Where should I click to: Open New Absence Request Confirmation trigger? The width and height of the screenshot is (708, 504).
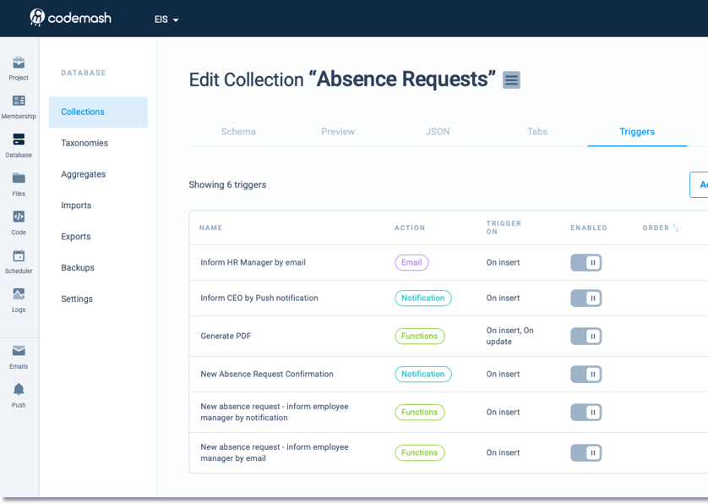(x=267, y=374)
